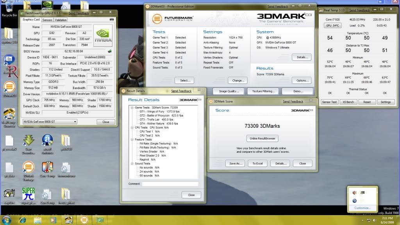
Task: Switch to the Sensors tab in GPU-Z
Action: [x=47, y=20]
